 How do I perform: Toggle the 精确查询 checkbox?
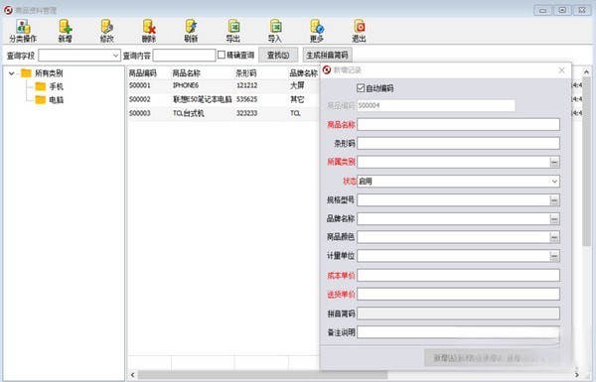pos(222,55)
